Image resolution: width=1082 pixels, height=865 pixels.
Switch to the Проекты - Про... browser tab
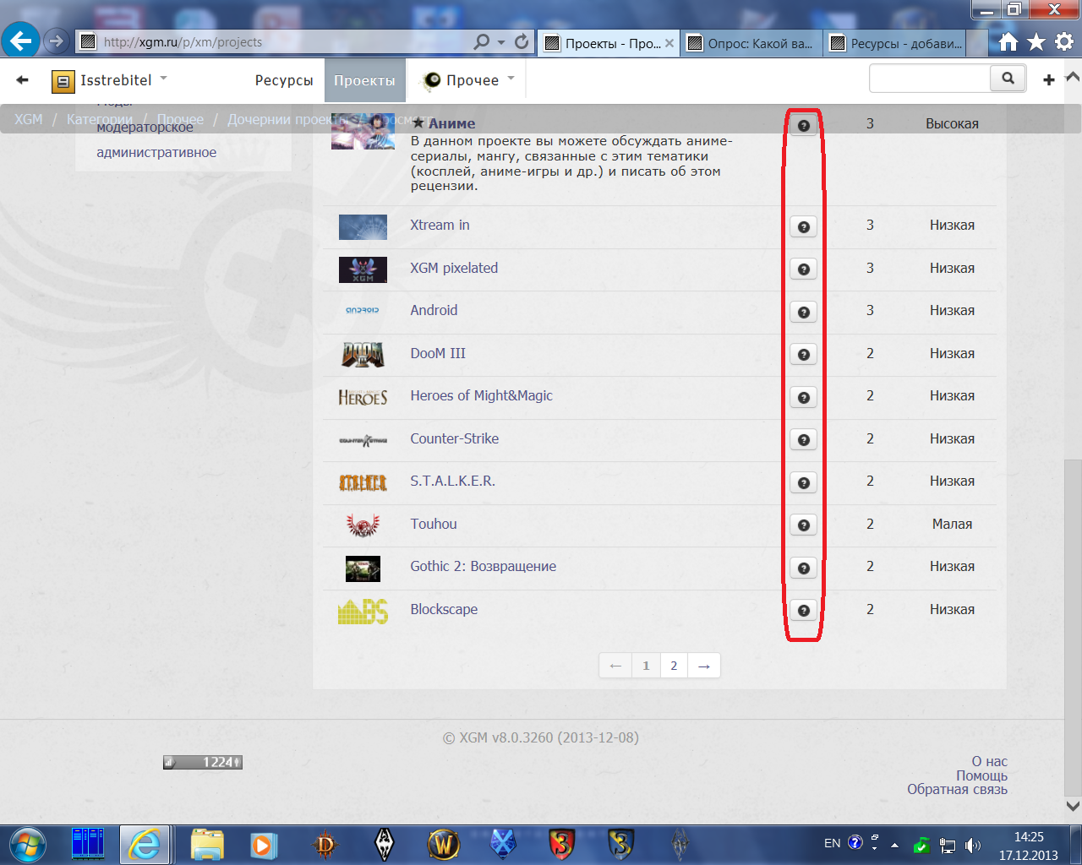[609, 43]
